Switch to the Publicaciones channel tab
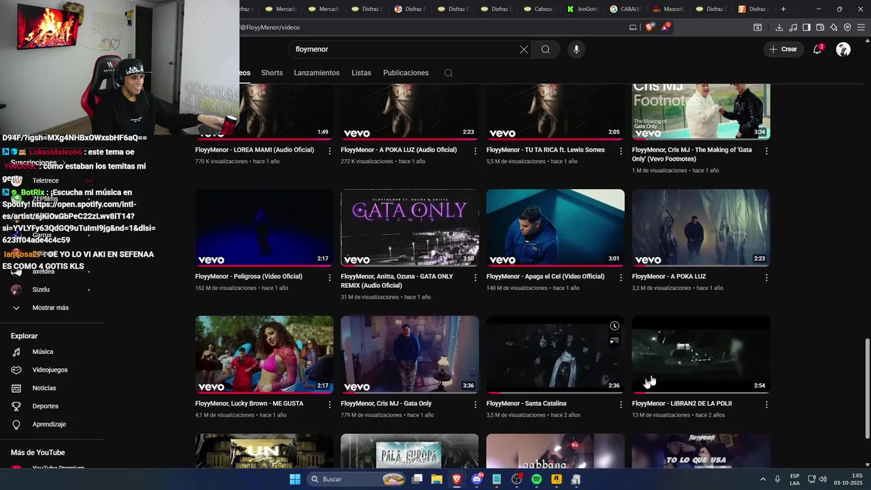 click(x=406, y=73)
